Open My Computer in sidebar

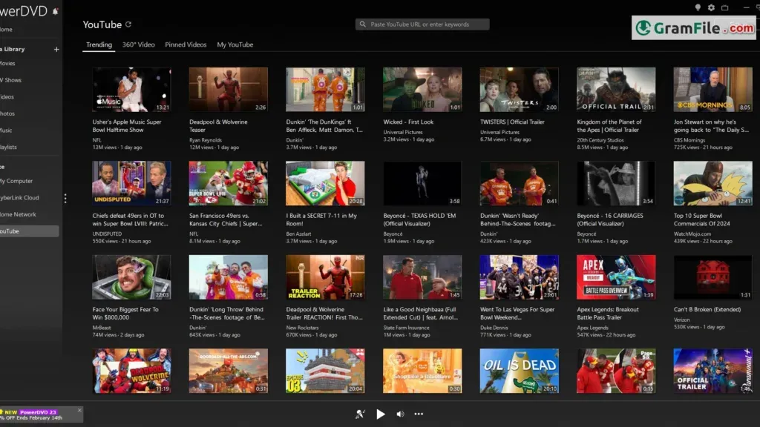16,181
